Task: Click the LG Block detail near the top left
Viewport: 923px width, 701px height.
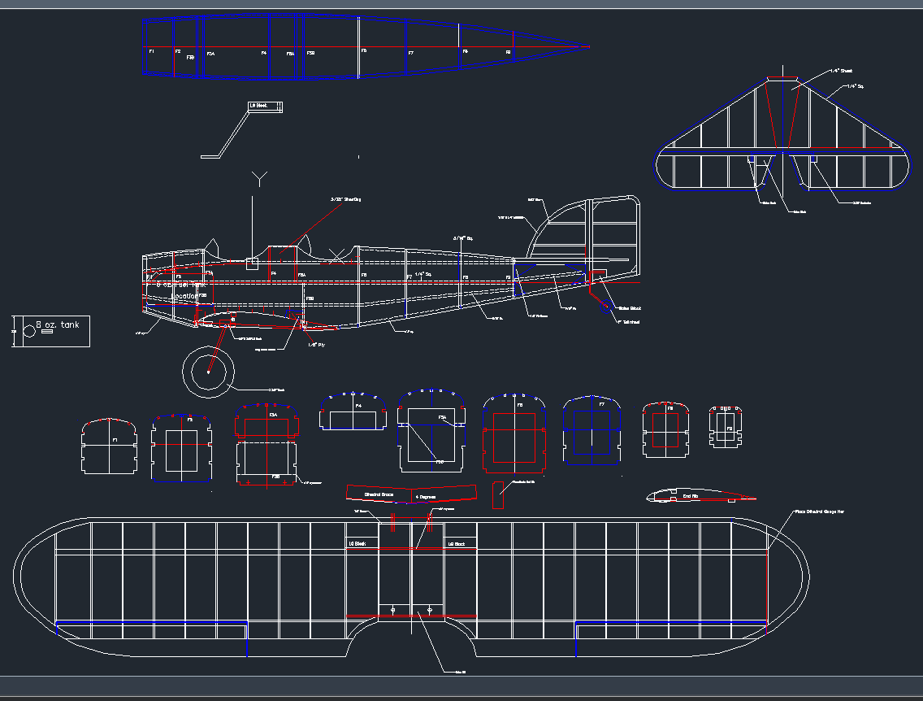Action: click(264, 106)
